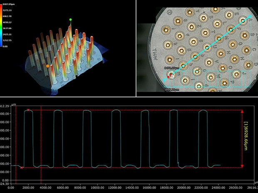Viewport: 258px width, 193px height.
Task: Select the upper-right cyan profile line arrowhead
Action: point(250,16)
